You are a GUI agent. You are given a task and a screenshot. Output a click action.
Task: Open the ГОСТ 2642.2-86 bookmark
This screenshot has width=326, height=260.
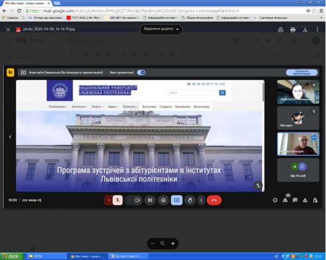[84, 18]
